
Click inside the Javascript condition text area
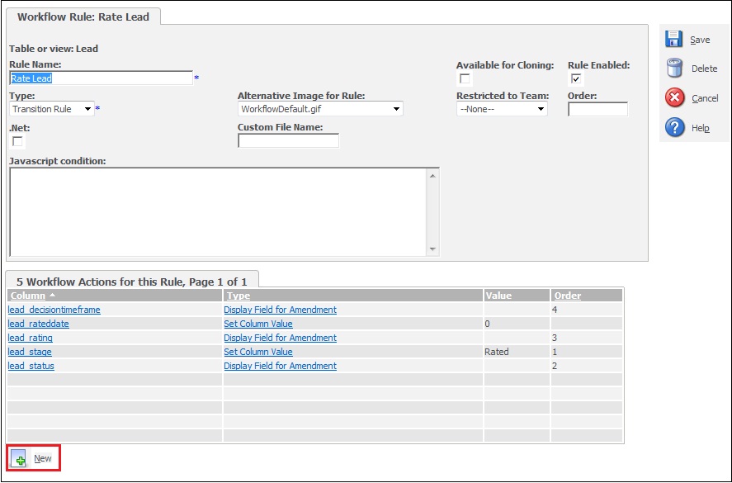(x=218, y=212)
